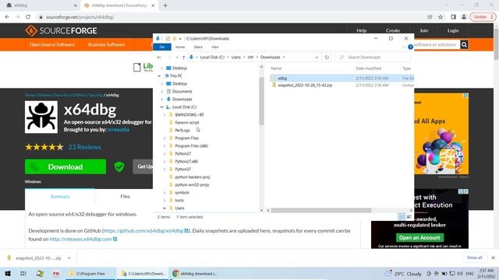
Task: Open Task View on the taskbar
Action: 23,273
